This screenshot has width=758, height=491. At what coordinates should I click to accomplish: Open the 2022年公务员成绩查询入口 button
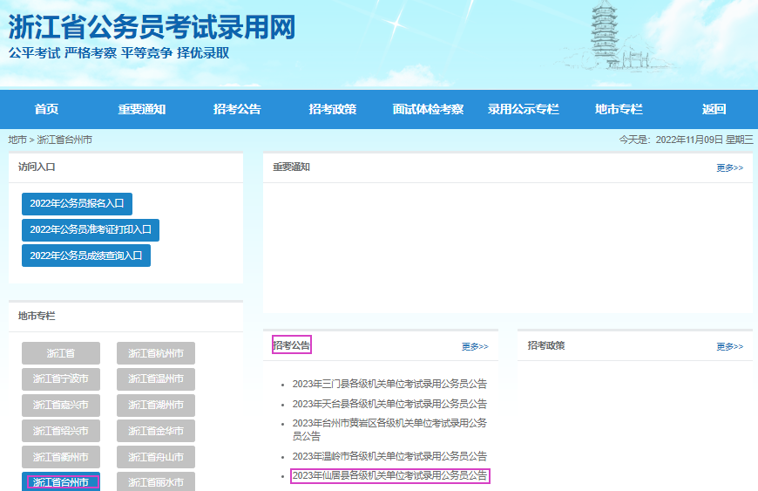click(x=86, y=256)
